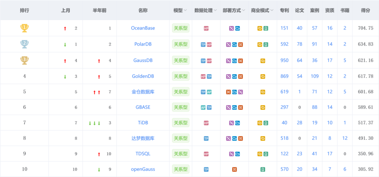
Task: Click the purple deployment icon in TiDB row
Action: [x=231, y=123]
